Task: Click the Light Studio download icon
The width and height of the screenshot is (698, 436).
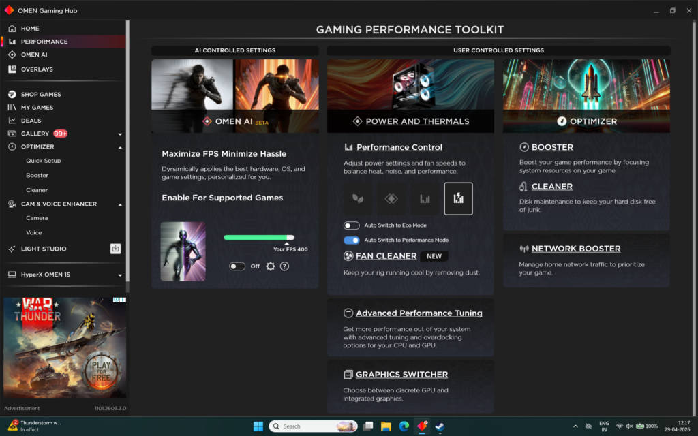Action: (115, 249)
